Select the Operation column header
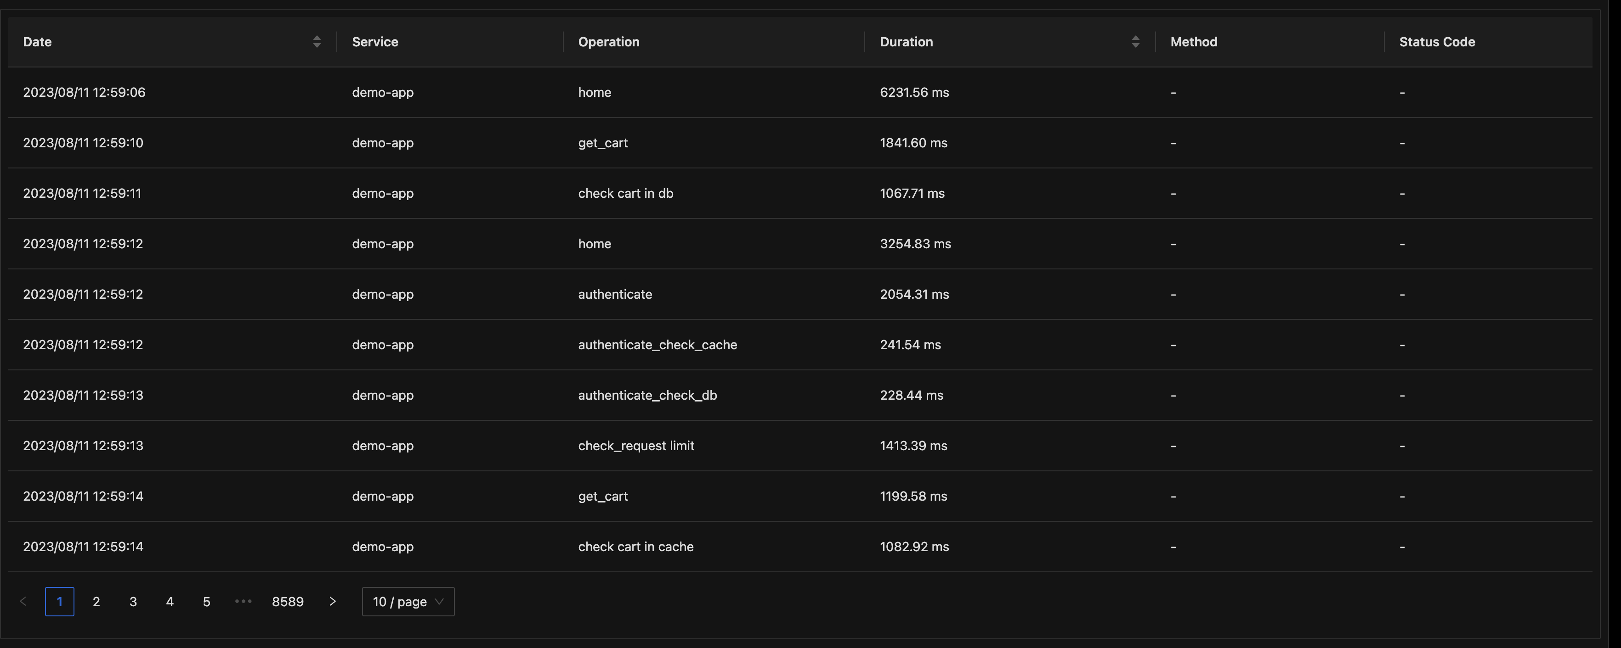The height and width of the screenshot is (648, 1621). pos(608,41)
